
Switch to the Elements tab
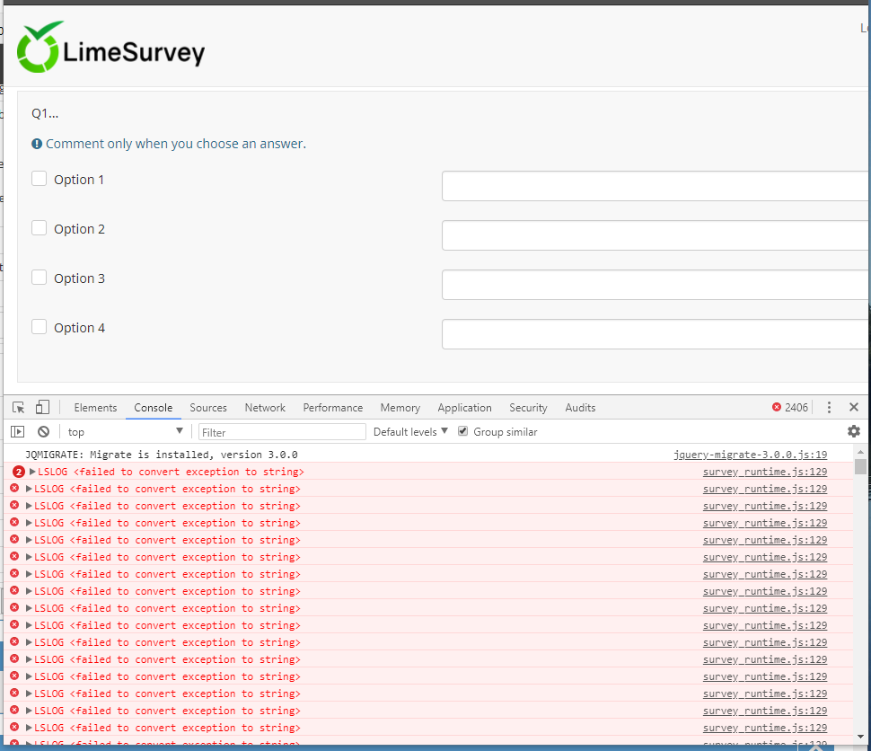[95, 408]
